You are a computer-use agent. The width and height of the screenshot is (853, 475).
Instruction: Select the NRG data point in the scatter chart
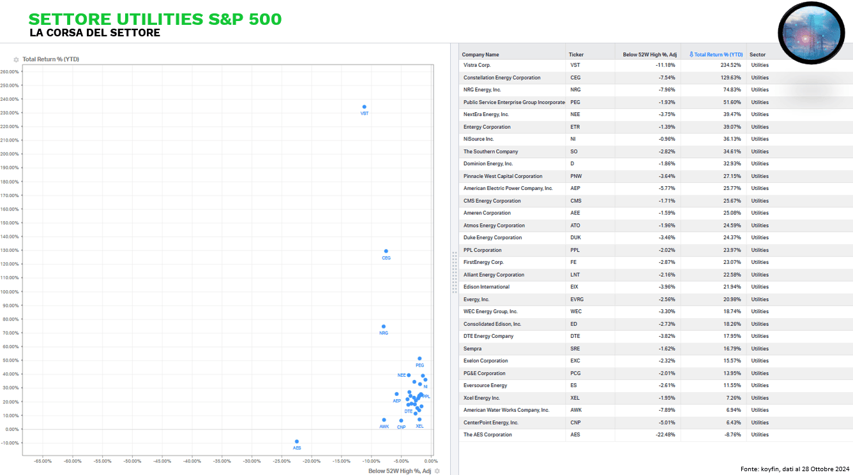click(384, 326)
